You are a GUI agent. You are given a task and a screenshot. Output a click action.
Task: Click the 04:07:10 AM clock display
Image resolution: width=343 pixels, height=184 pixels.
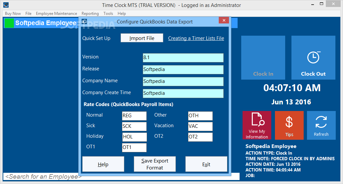pyautogui.click(x=292, y=88)
